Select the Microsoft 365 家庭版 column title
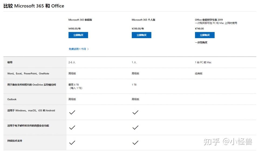Viewport: 259px width, 152px height. pos(80,20)
